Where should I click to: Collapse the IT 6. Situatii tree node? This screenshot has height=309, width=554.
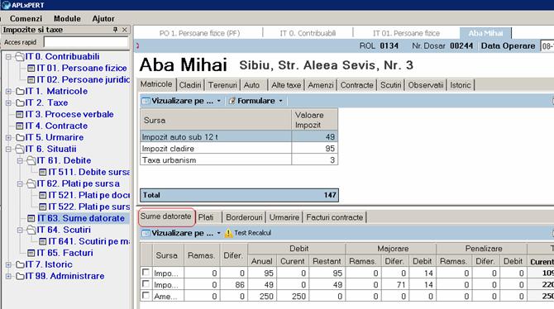(x=8, y=149)
